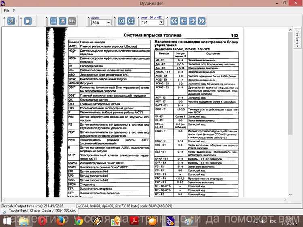Viewport: 303px width, 227px height.
Task: Open the File menu
Action: 7,10
